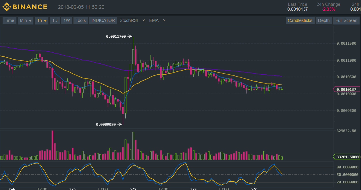Open the 1h interval dropdown
Viewport: 361px width, 190px height.
42,20
